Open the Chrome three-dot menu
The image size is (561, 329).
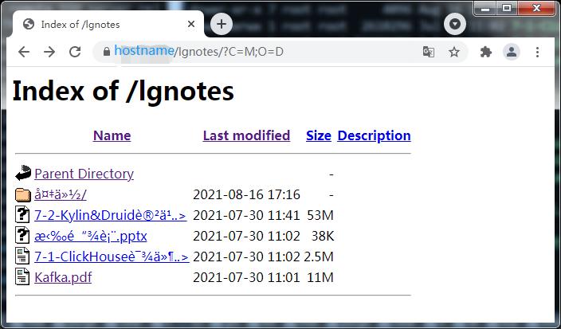tap(538, 52)
